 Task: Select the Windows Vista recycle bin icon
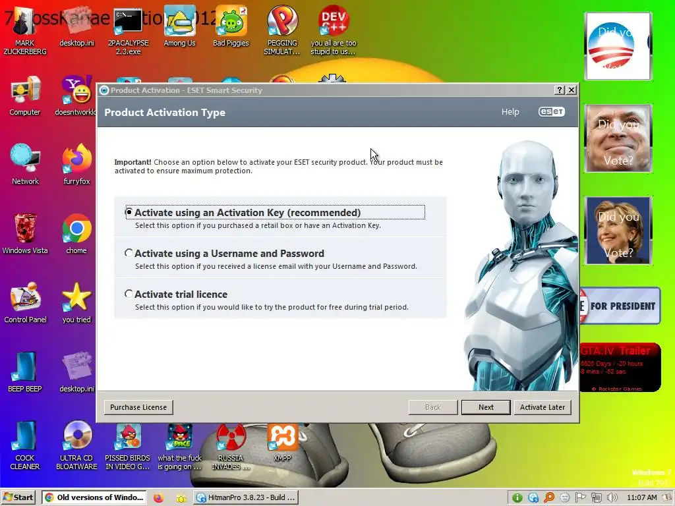(x=25, y=234)
